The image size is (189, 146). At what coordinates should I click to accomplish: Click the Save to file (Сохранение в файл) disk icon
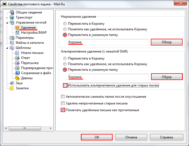tap(17, 73)
